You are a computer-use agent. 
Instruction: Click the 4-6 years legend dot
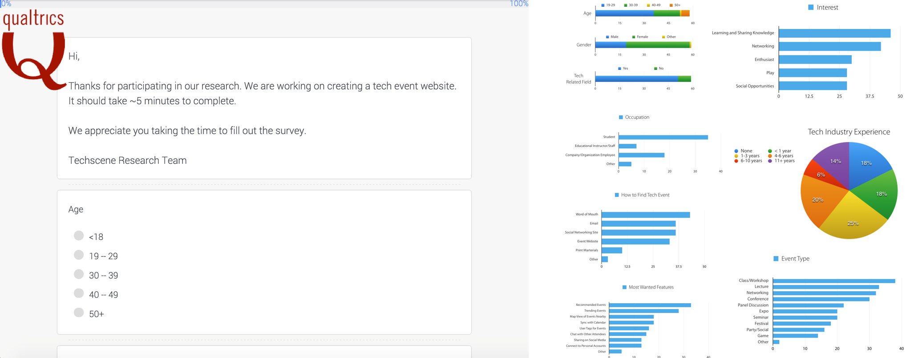770,156
